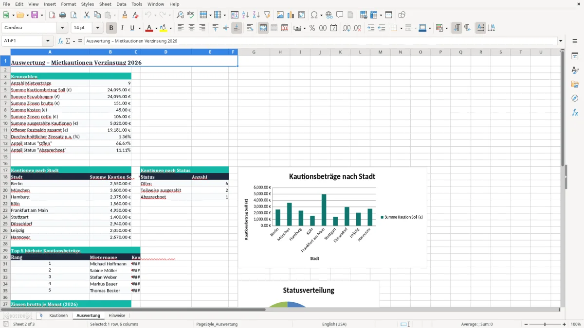Image resolution: width=584 pixels, height=328 pixels.
Task: Toggle Left-To-Right text direction
Action: (456, 28)
